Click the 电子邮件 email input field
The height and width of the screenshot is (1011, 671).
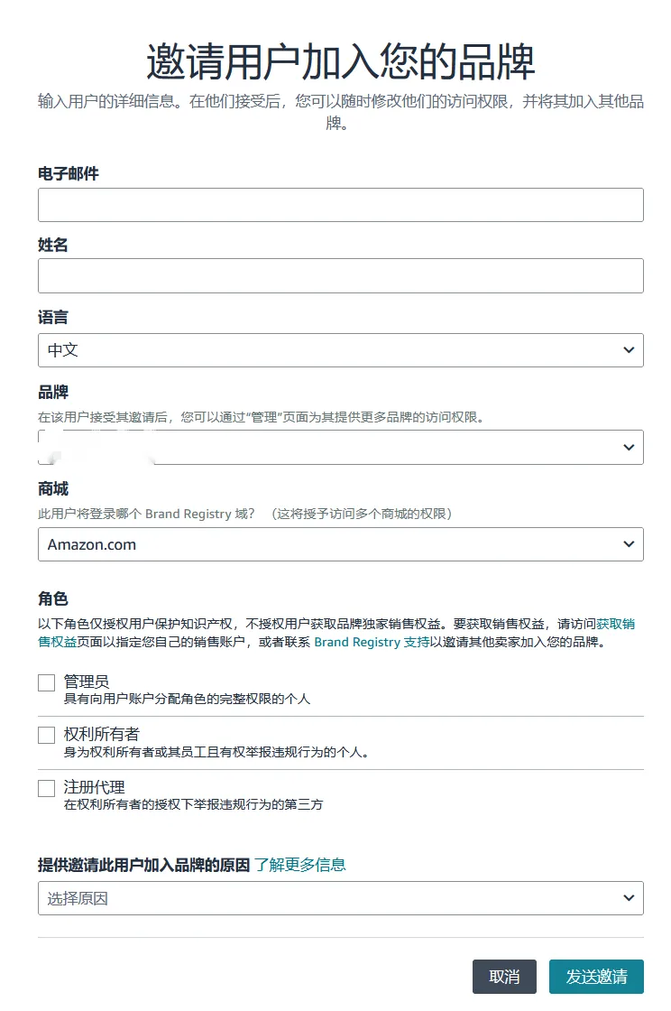[x=340, y=205]
